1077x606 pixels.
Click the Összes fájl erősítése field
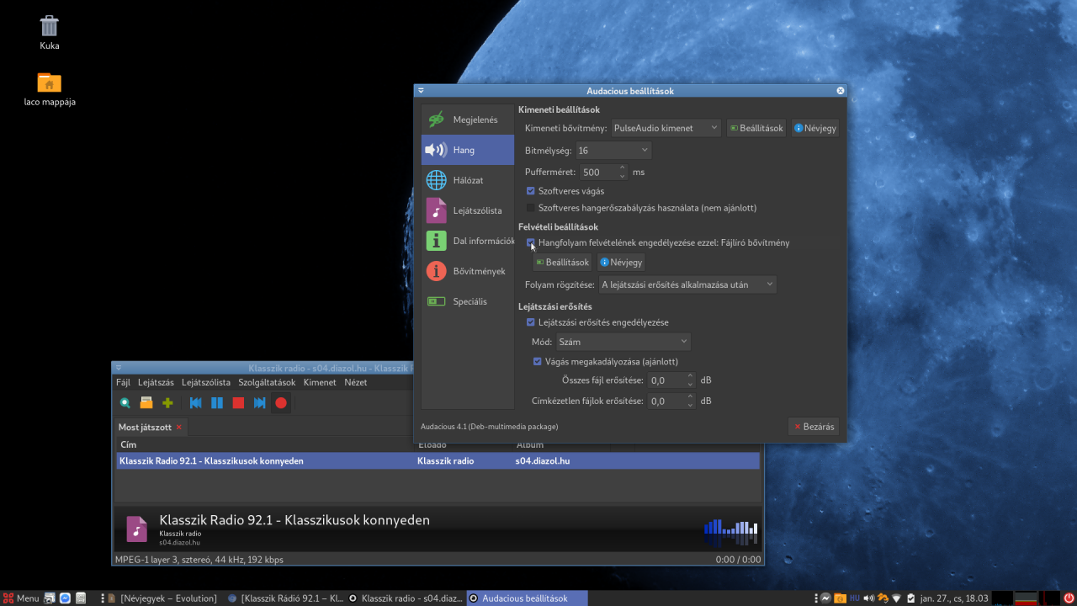pos(666,380)
